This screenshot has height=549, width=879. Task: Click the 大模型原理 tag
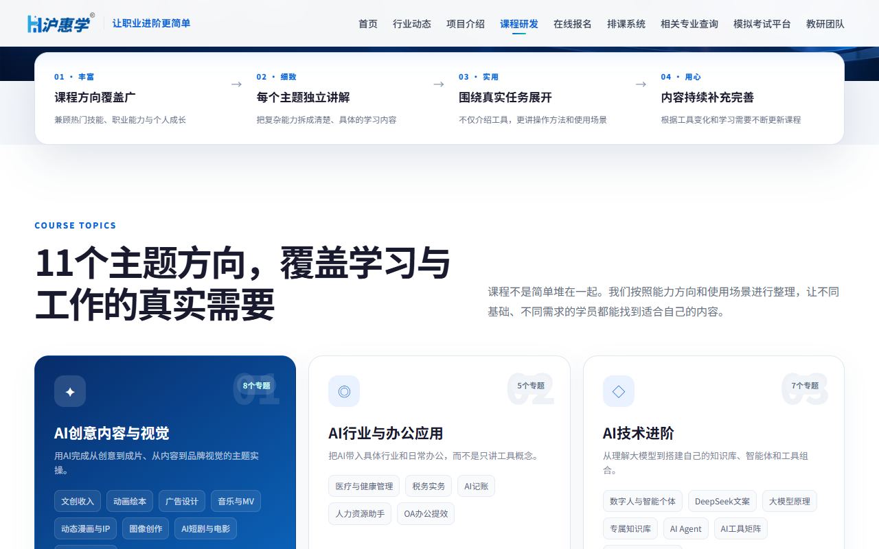(x=790, y=501)
